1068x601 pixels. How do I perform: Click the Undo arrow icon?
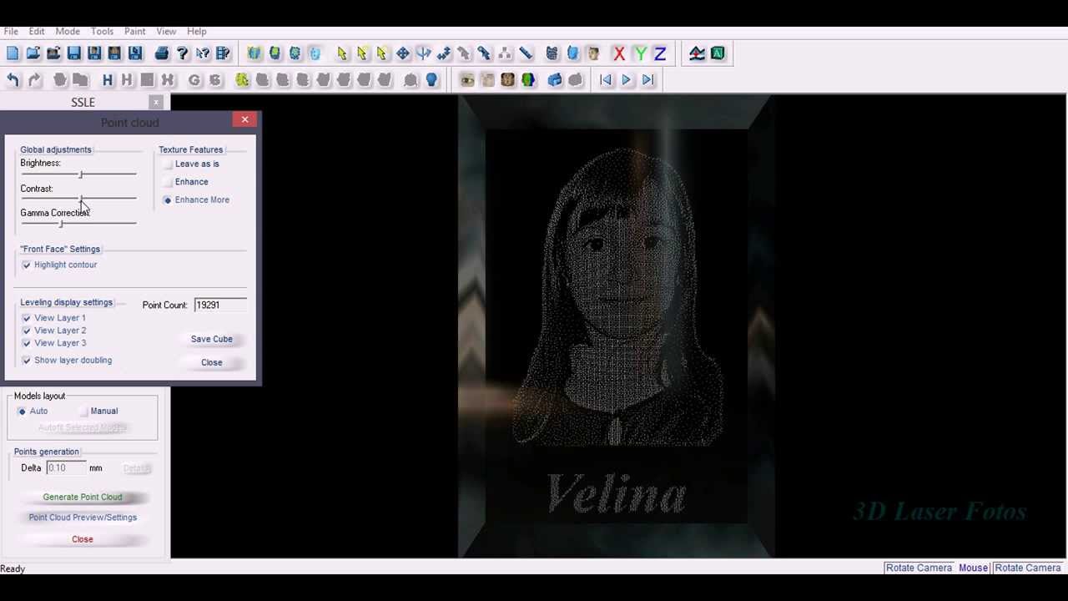13,80
